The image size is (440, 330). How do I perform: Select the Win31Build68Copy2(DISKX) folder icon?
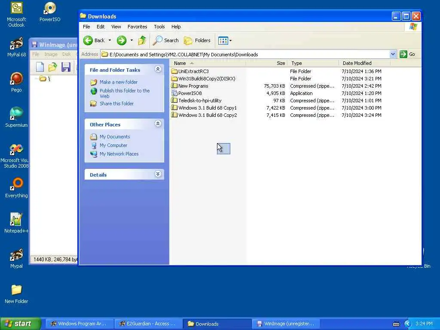pos(174,79)
